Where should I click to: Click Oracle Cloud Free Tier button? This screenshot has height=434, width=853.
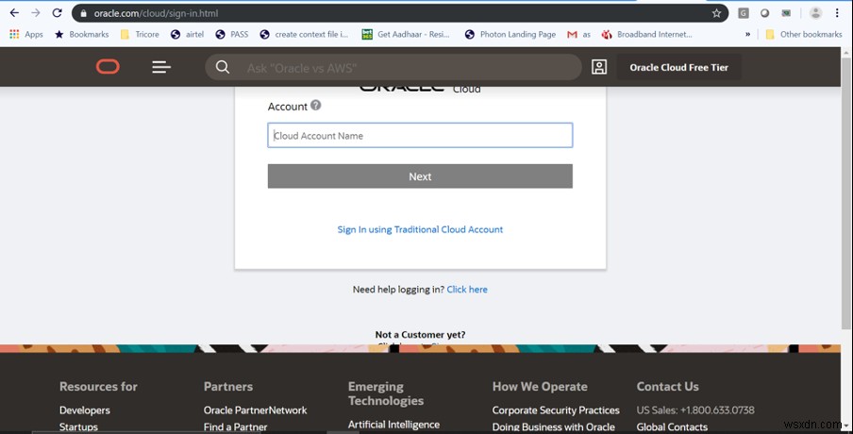point(679,67)
